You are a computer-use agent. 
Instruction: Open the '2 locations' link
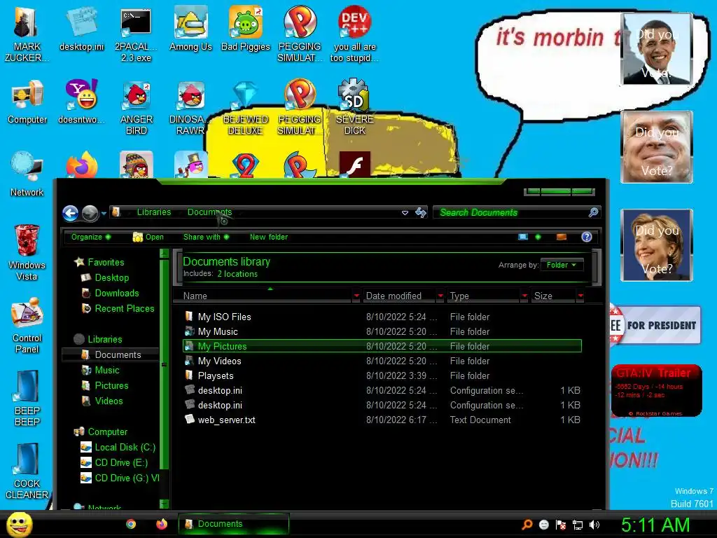[237, 274]
